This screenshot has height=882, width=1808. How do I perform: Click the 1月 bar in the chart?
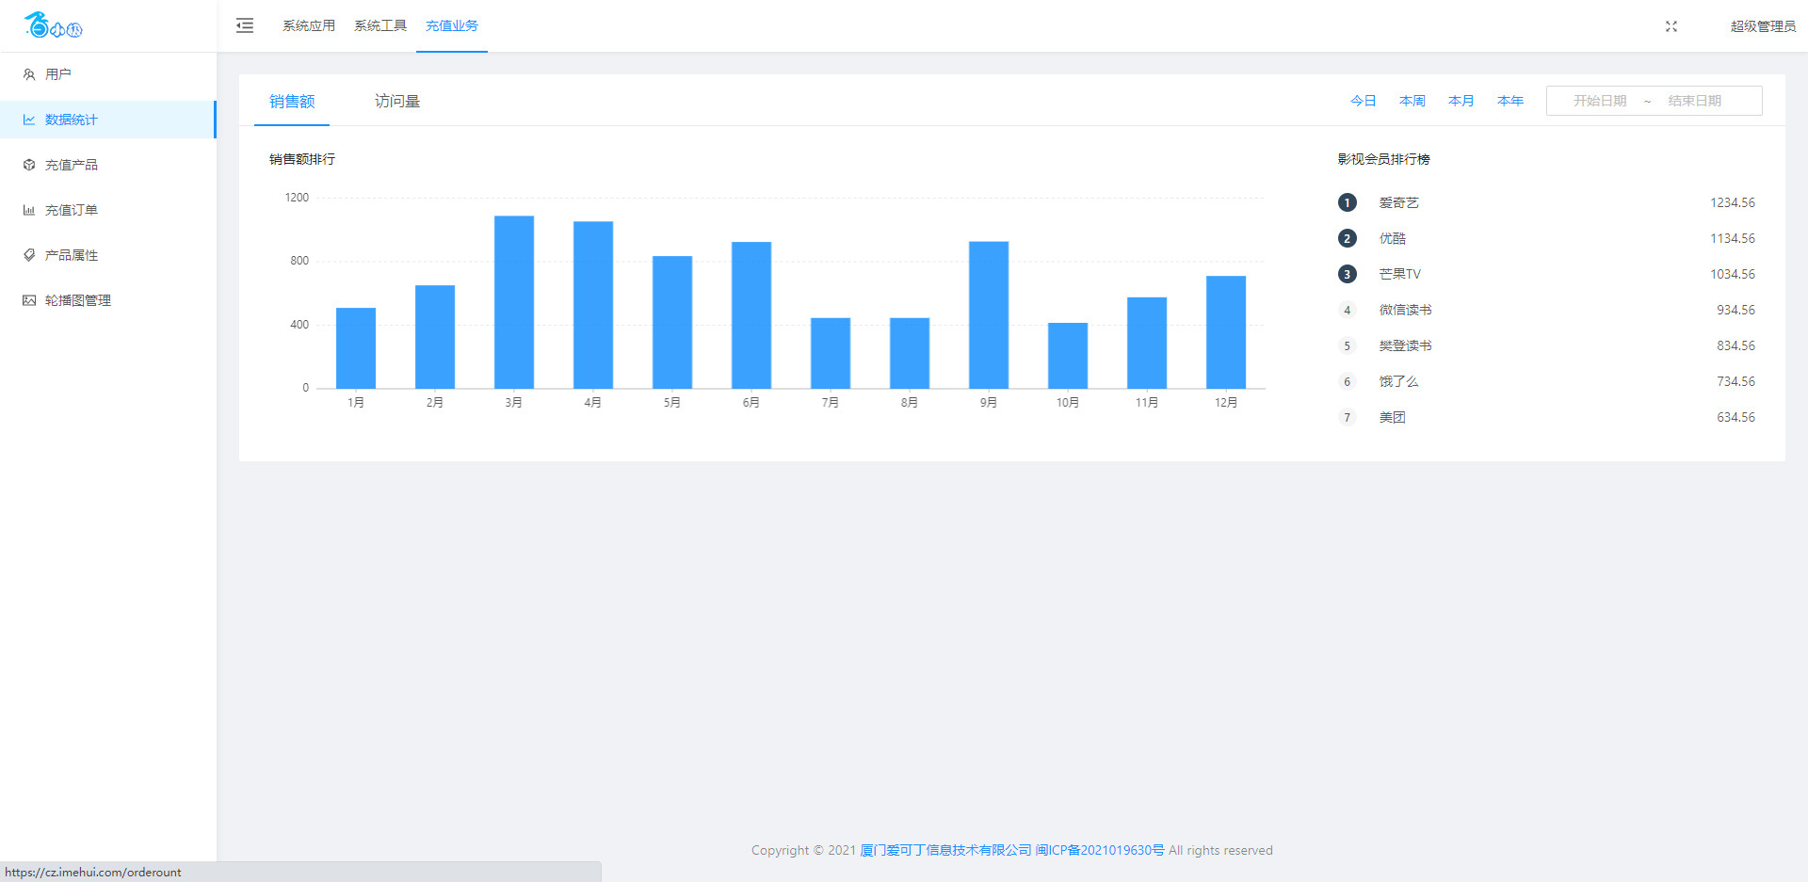coord(356,348)
